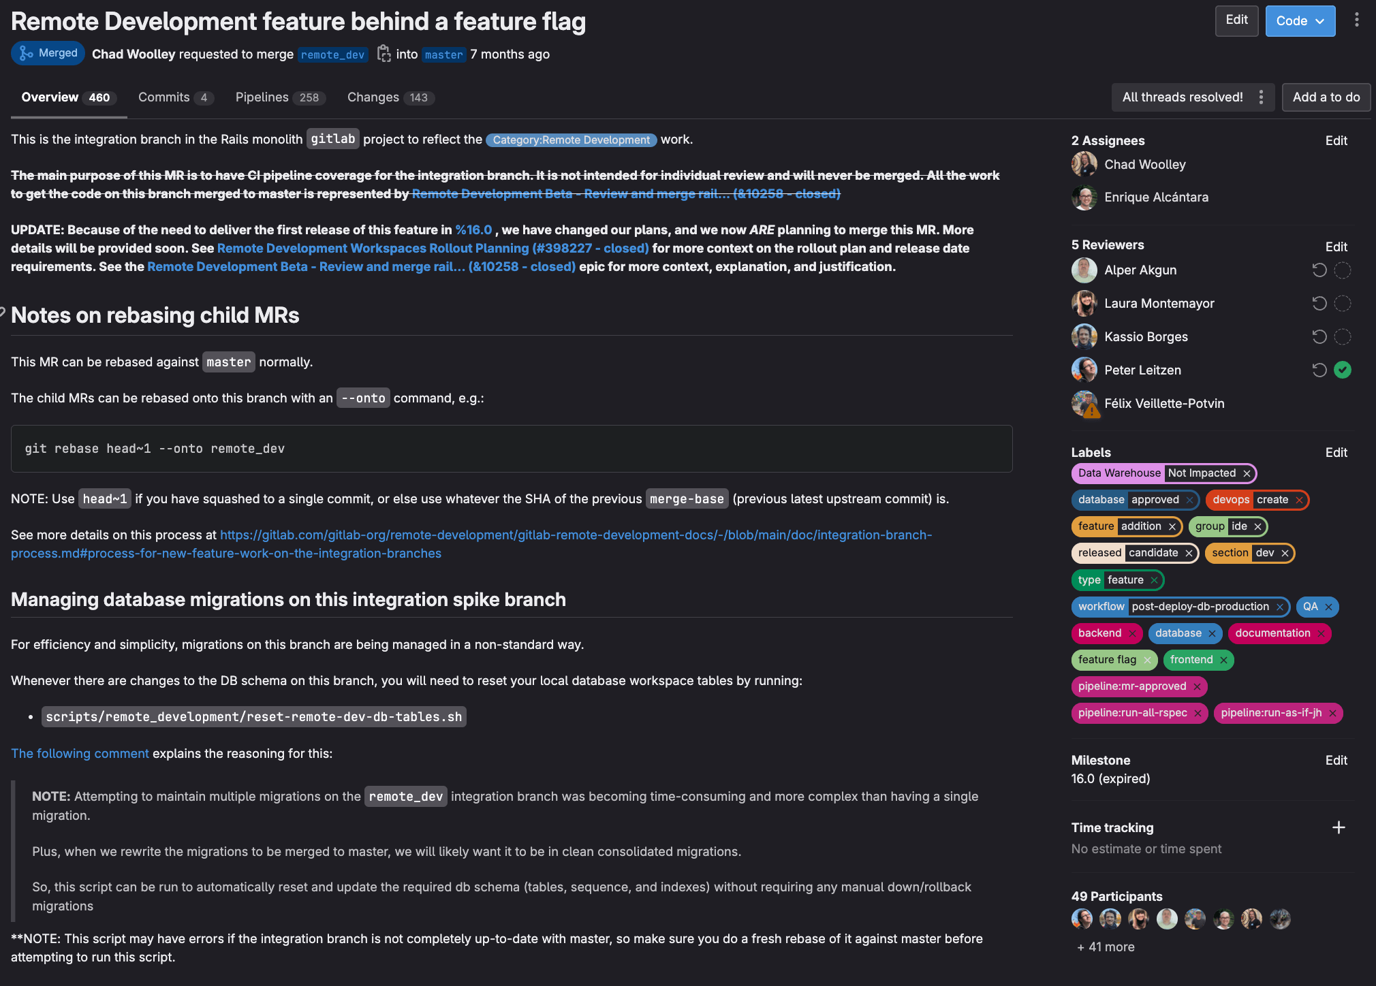
Task: Click the time tracking add icon
Action: tap(1339, 826)
